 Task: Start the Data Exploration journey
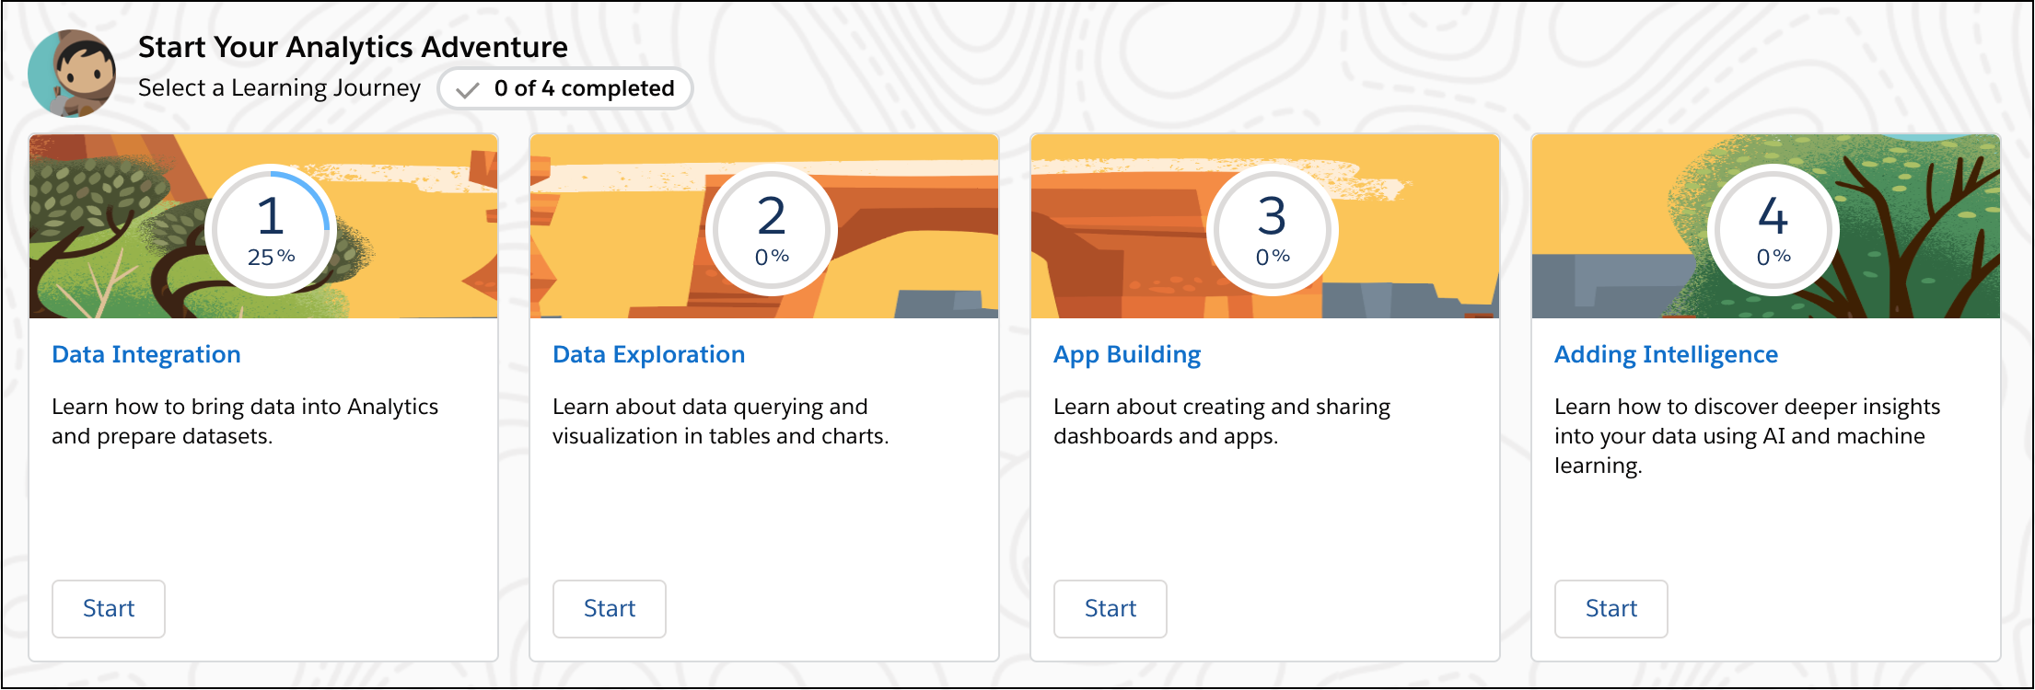[x=610, y=609]
